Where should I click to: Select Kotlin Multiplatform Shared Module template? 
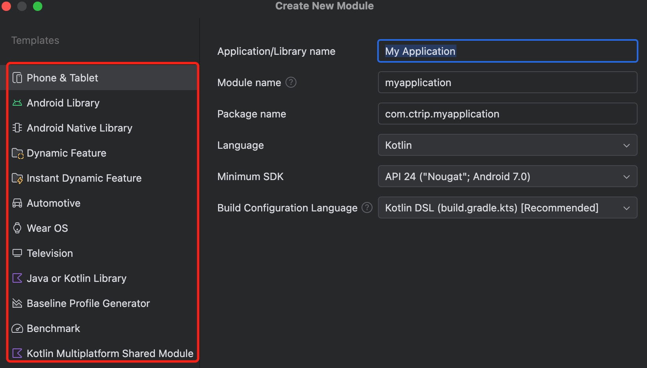tap(110, 354)
